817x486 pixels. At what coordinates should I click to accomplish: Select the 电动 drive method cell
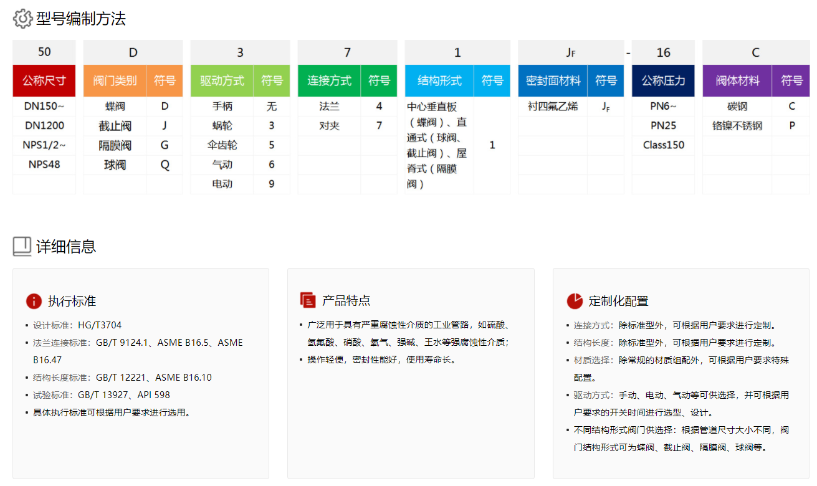click(222, 184)
